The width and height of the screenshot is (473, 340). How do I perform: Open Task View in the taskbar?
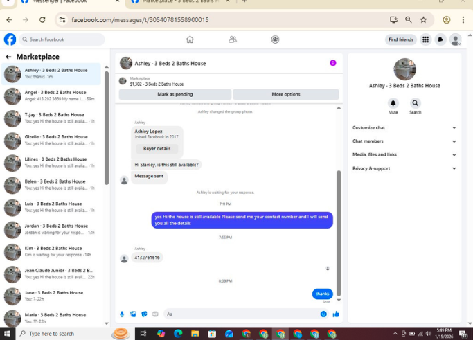pos(143,334)
